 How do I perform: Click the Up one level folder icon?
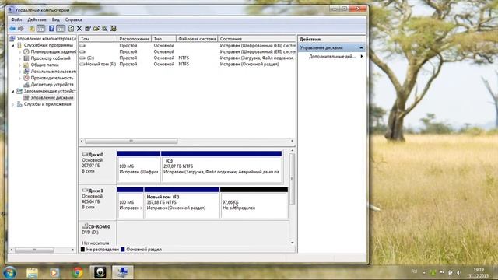(x=32, y=29)
